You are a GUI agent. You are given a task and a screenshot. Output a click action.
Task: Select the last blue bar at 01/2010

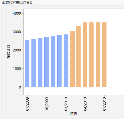(66, 61)
